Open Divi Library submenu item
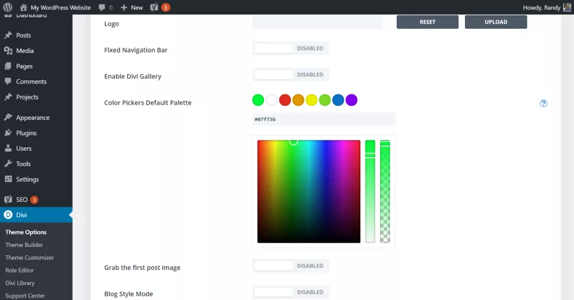The image size is (574, 300). (x=20, y=283)
